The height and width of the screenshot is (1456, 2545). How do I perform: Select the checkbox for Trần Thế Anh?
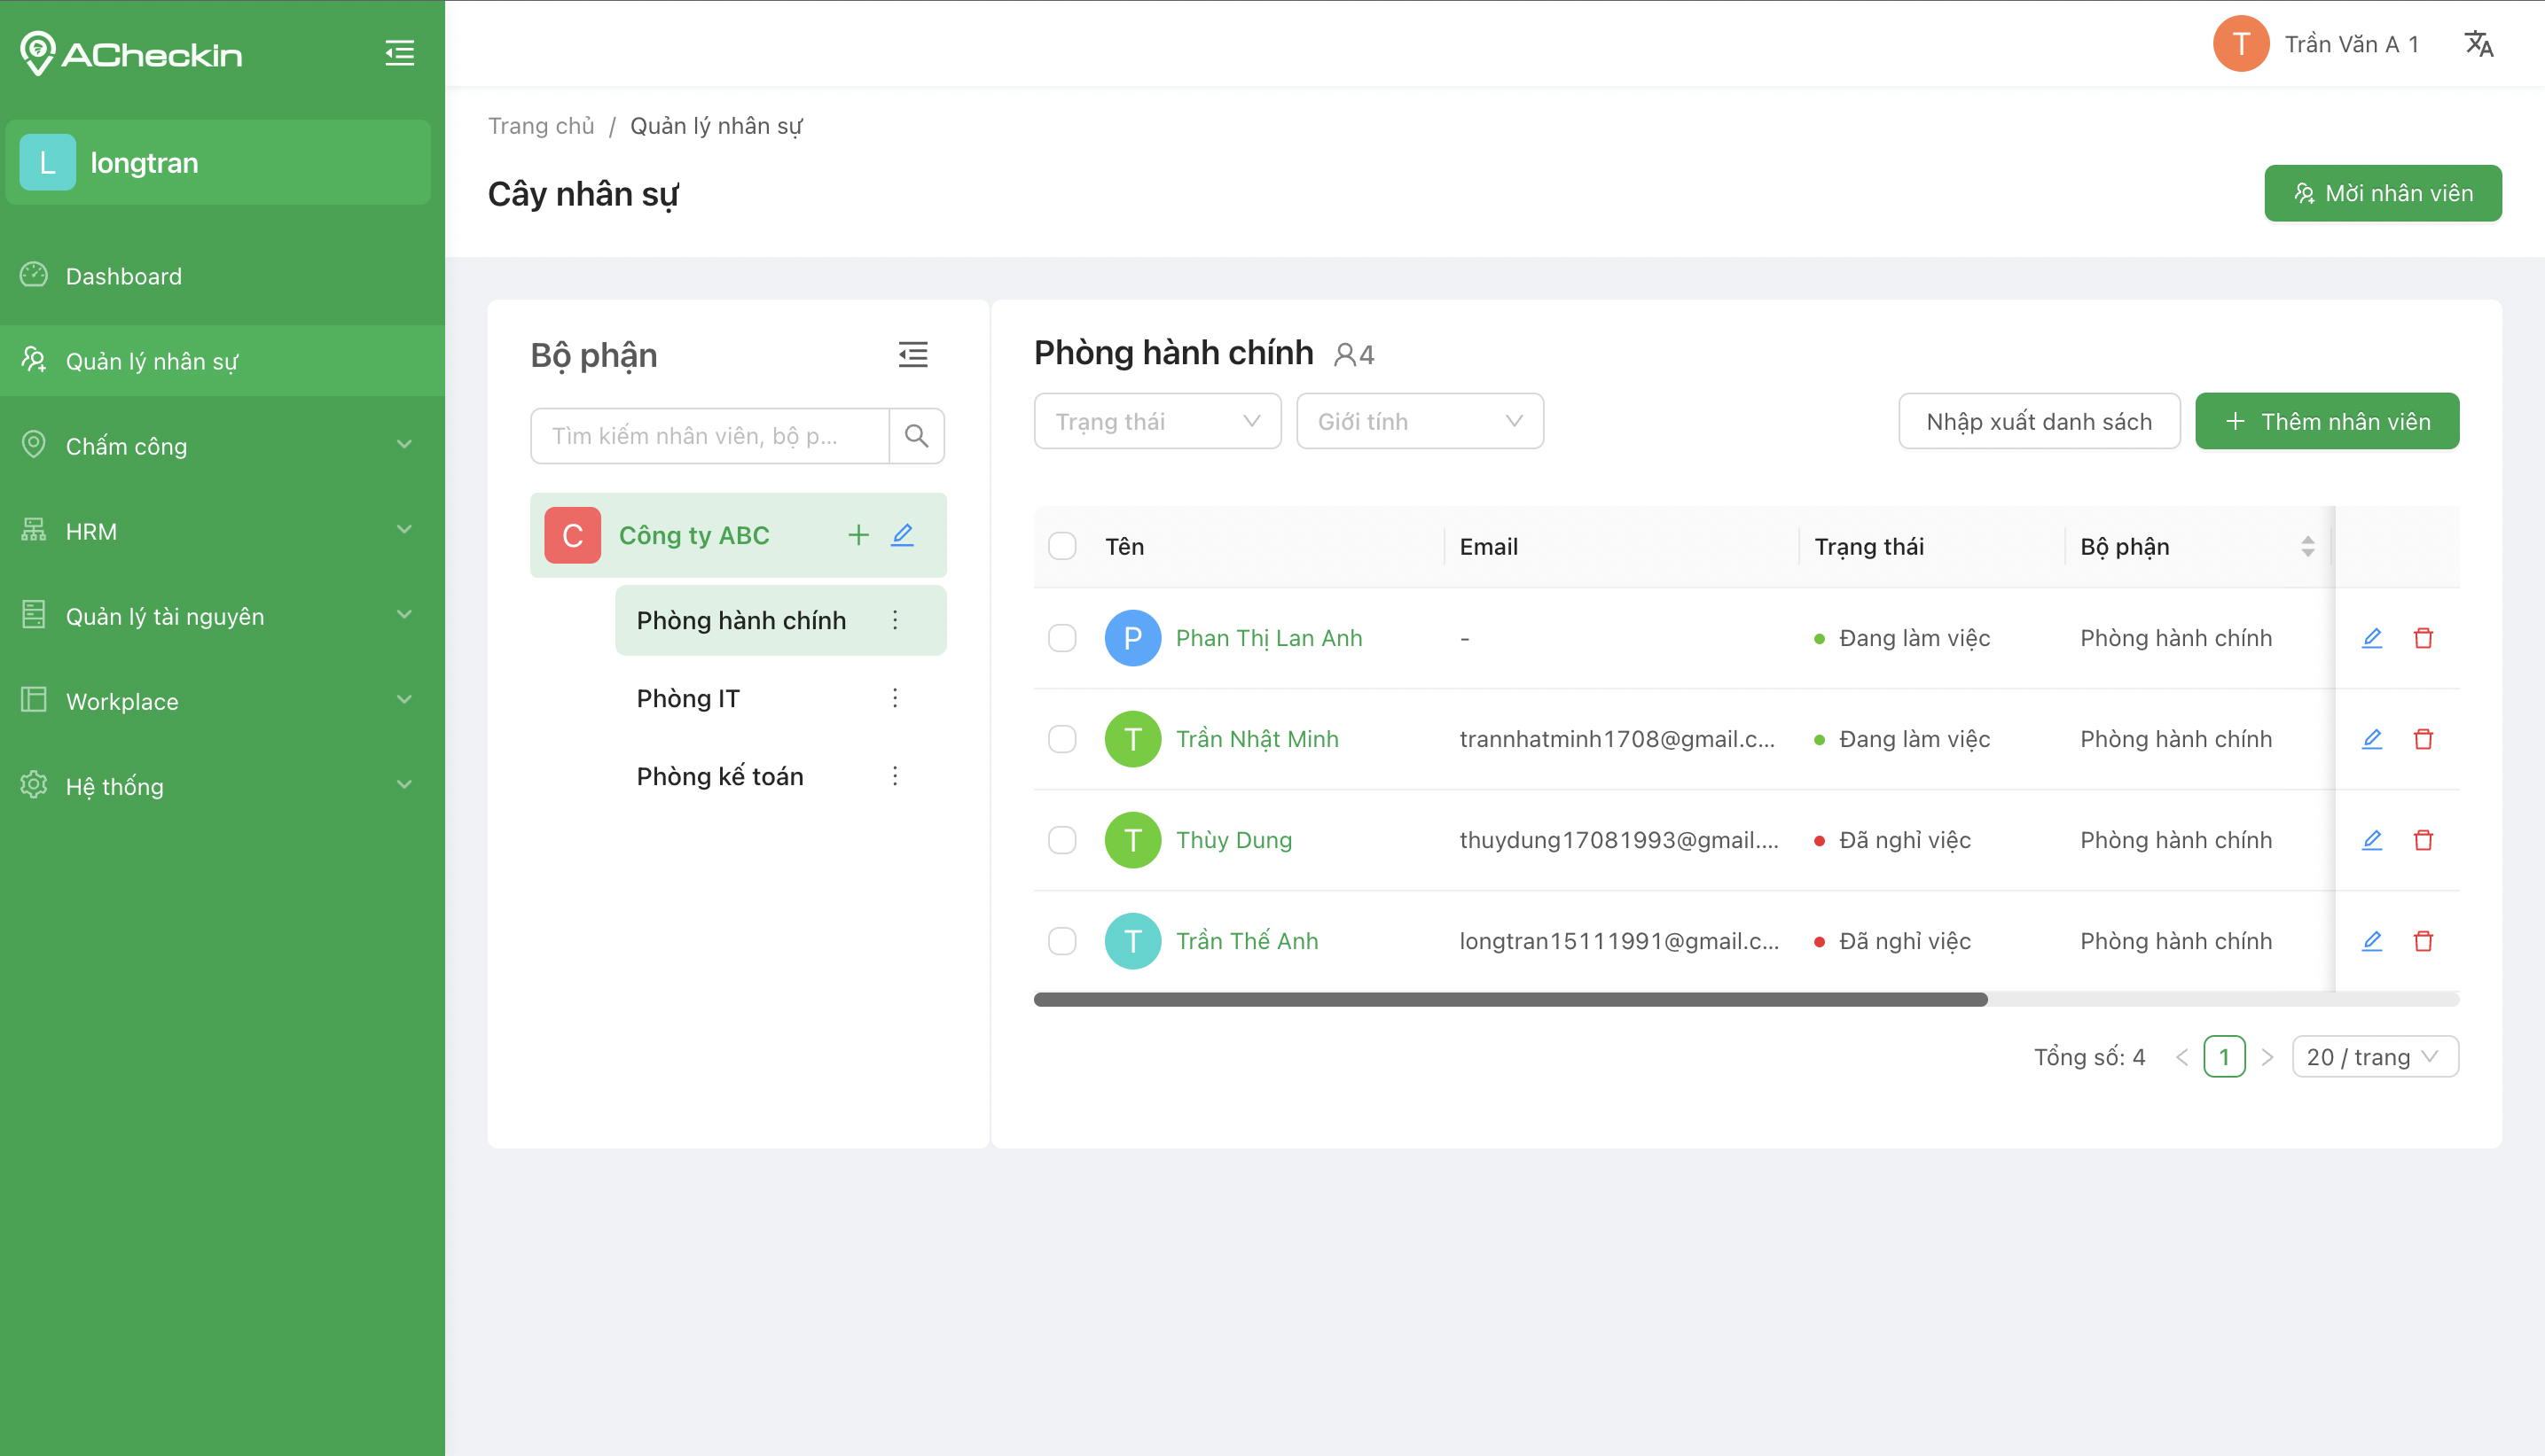point(1061,941)
